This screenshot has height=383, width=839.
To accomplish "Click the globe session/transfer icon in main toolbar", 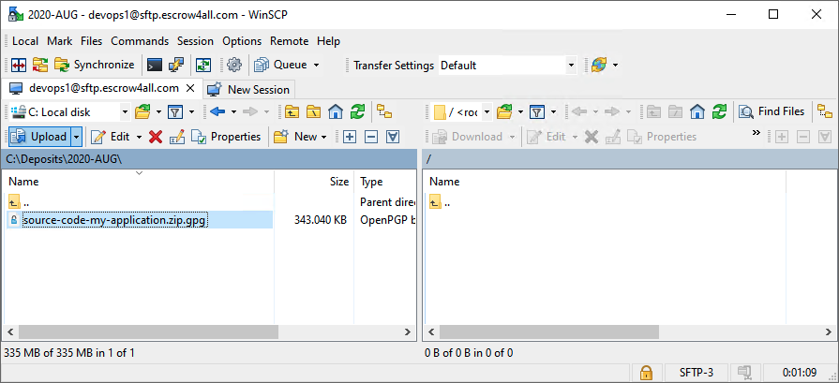I will (x=599, y=66).
